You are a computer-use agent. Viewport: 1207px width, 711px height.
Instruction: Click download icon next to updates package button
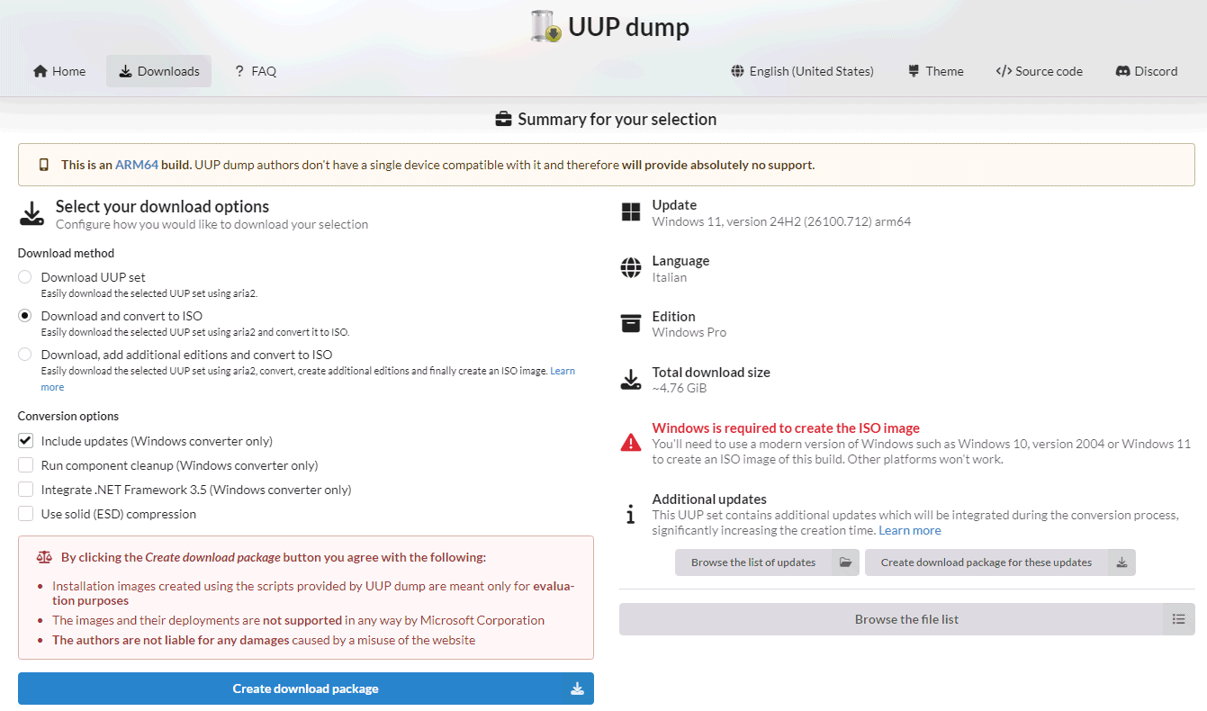point(1121,562)
